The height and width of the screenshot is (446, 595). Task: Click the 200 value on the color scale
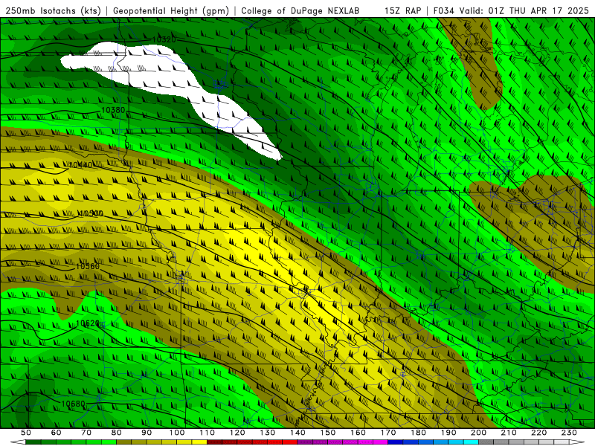478,433
